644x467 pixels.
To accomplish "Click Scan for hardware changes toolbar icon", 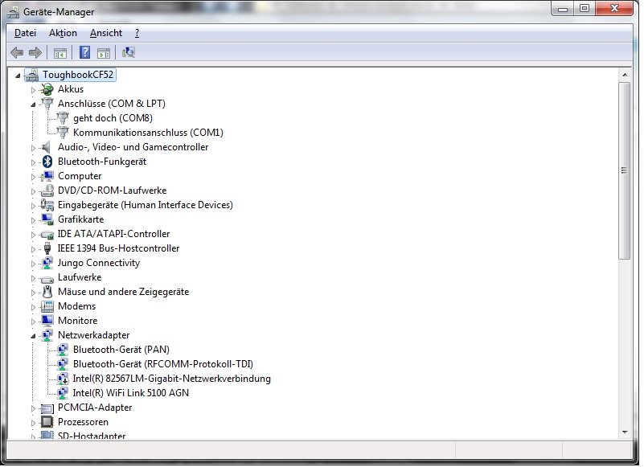I will pos(129,52).
